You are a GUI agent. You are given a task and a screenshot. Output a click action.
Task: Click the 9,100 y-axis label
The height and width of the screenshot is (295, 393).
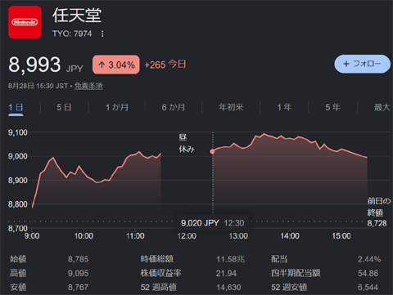click(18, 132)
